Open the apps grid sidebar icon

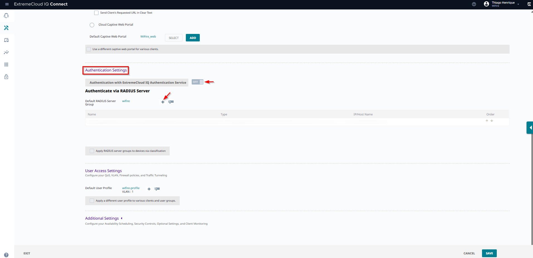click(6, 64)
